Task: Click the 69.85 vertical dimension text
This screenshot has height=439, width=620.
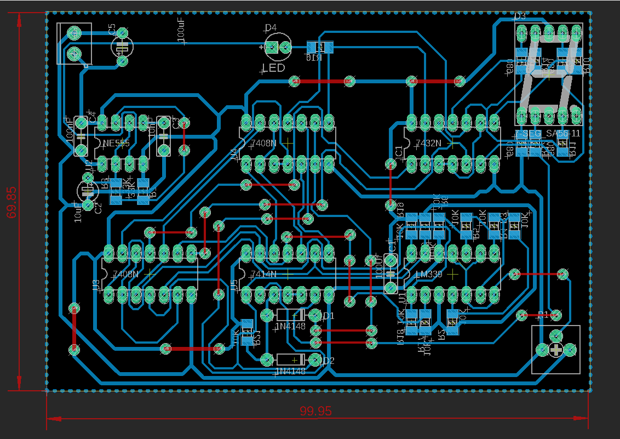Action: click(x=12, y=202)
